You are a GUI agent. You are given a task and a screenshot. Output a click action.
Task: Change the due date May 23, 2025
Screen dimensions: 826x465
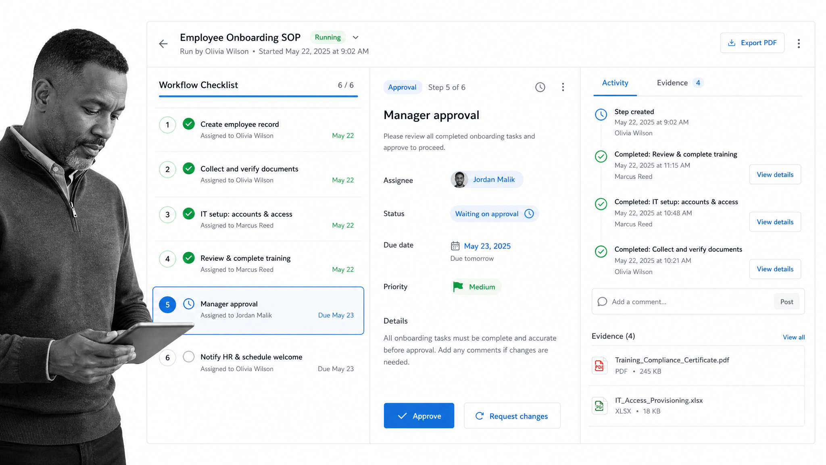(x=487, y=246)
